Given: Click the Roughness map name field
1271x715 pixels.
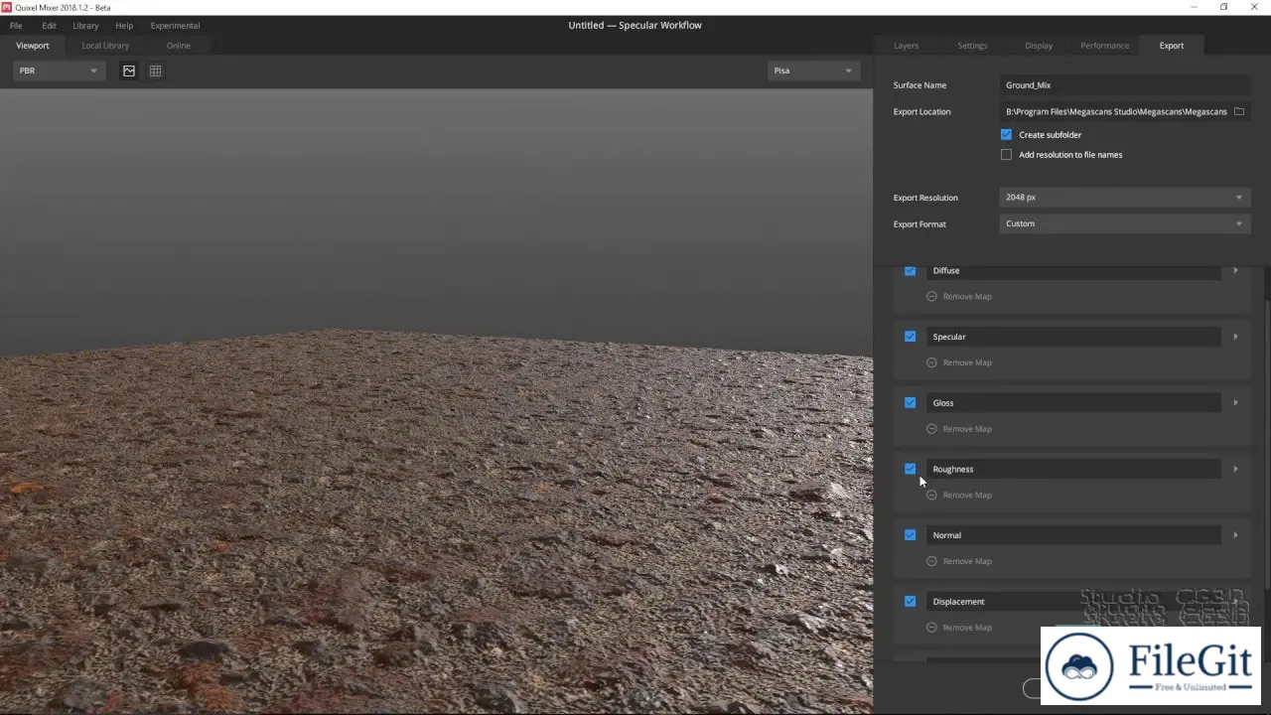Looking at the screenshot, I should 1073,469.
